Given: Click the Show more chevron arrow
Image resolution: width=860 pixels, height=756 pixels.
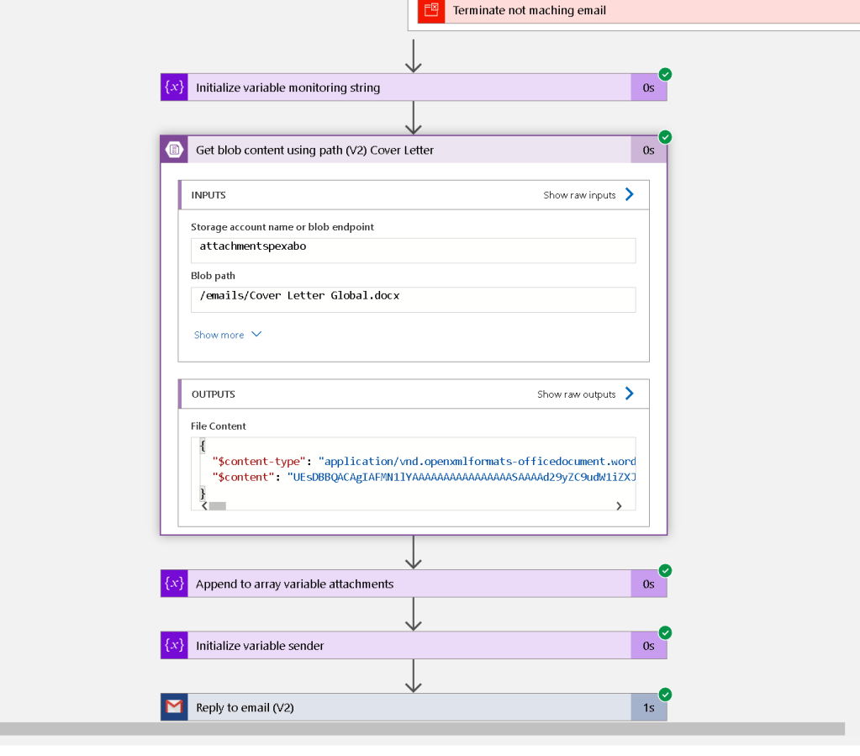Looking at the screenshot, I should 256,334.
